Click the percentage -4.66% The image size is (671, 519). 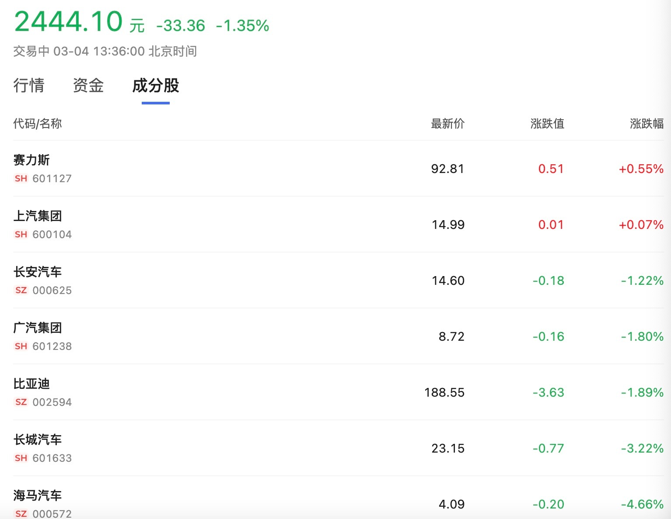[x=643, y=504]
